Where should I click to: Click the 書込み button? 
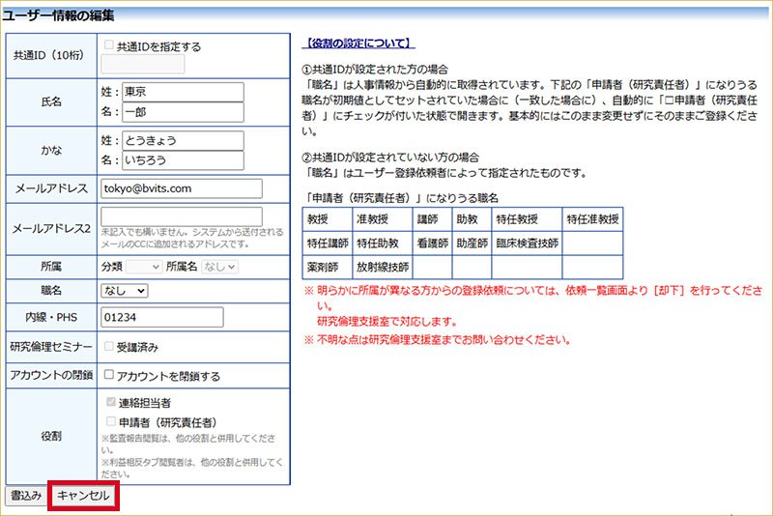(x=26, y=496)
